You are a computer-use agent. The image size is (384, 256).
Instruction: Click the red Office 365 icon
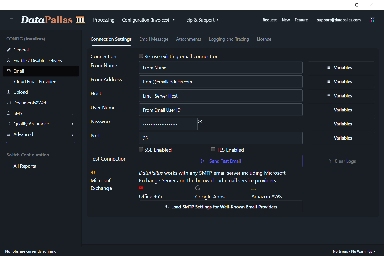141,188
